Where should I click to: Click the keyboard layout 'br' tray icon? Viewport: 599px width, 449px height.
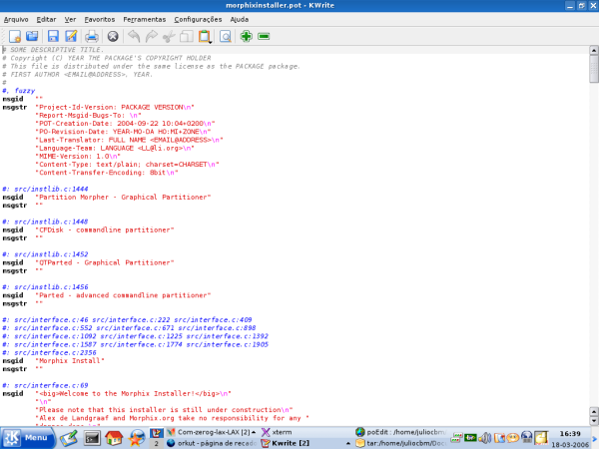[x=470, y=437]
